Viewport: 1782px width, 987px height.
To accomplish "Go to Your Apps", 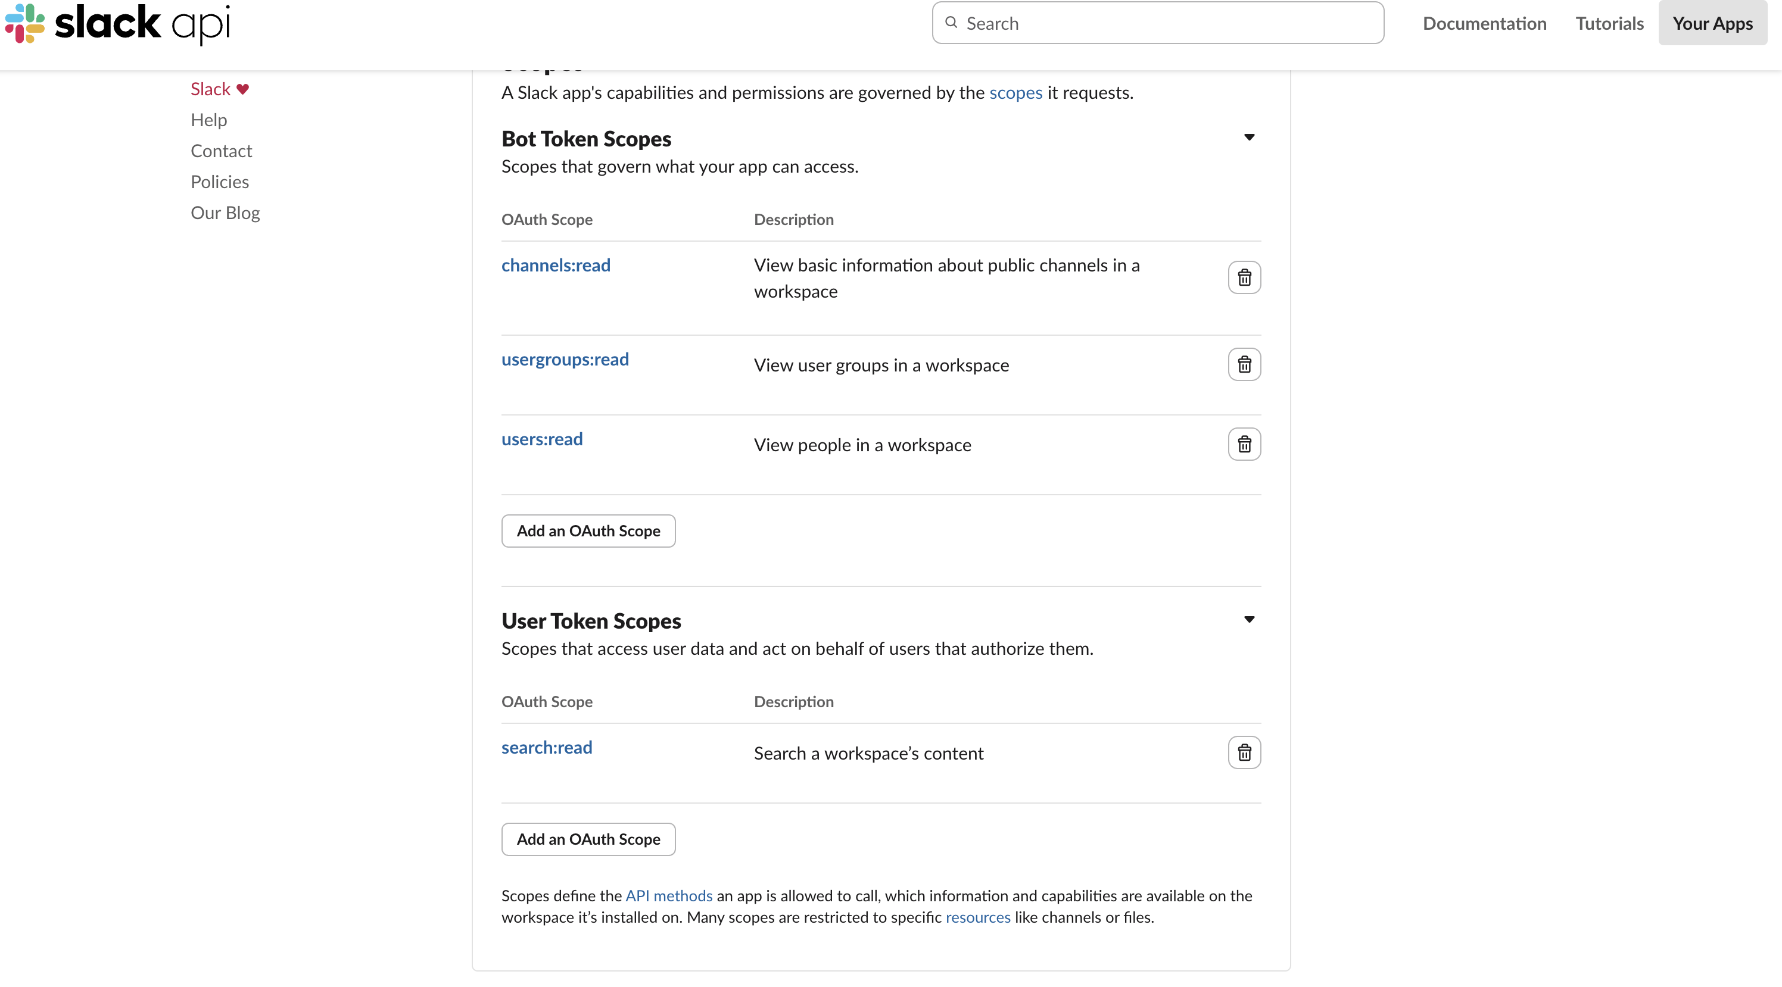I will pos(1712,24).
